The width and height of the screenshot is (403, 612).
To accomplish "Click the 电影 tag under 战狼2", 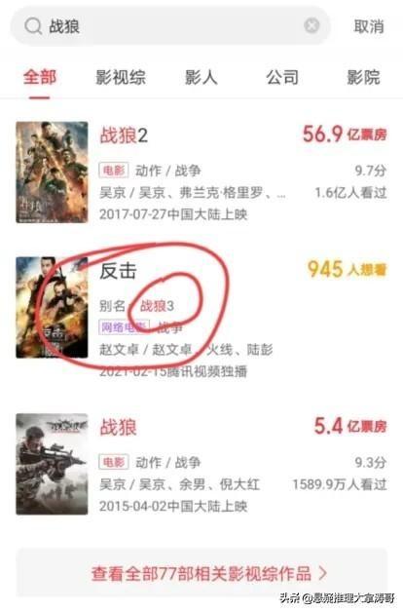I will [114, 171].
